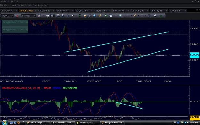Expand the orange line tool dropdown arrow

(x=138, y=16)
